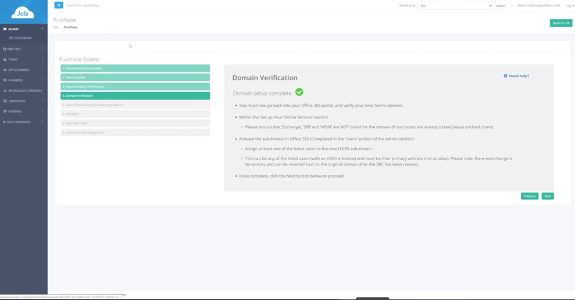Click the Log off link

pos(570,5)
